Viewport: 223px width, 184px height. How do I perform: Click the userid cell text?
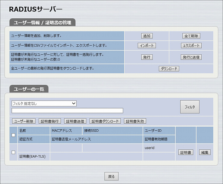pos(149,148)
